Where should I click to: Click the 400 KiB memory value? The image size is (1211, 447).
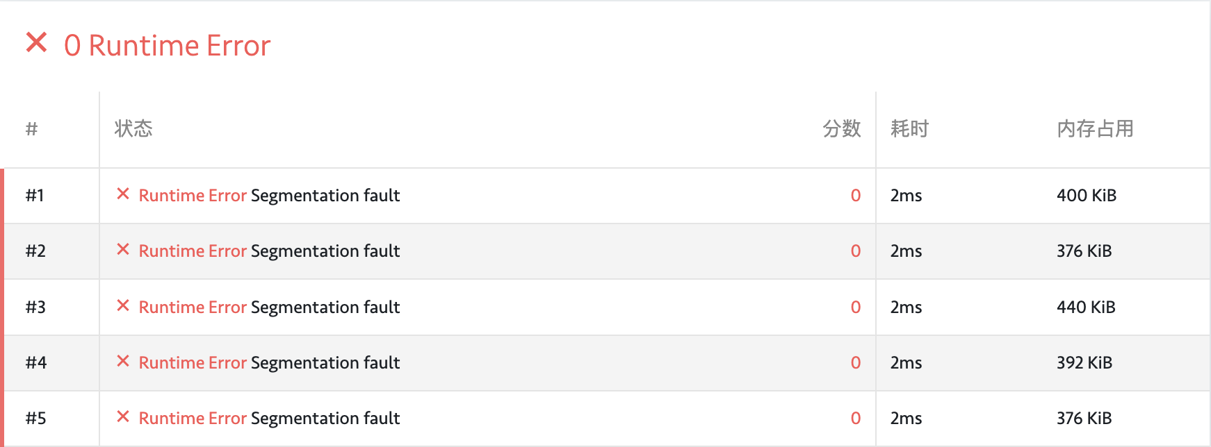coord(1087,195)
